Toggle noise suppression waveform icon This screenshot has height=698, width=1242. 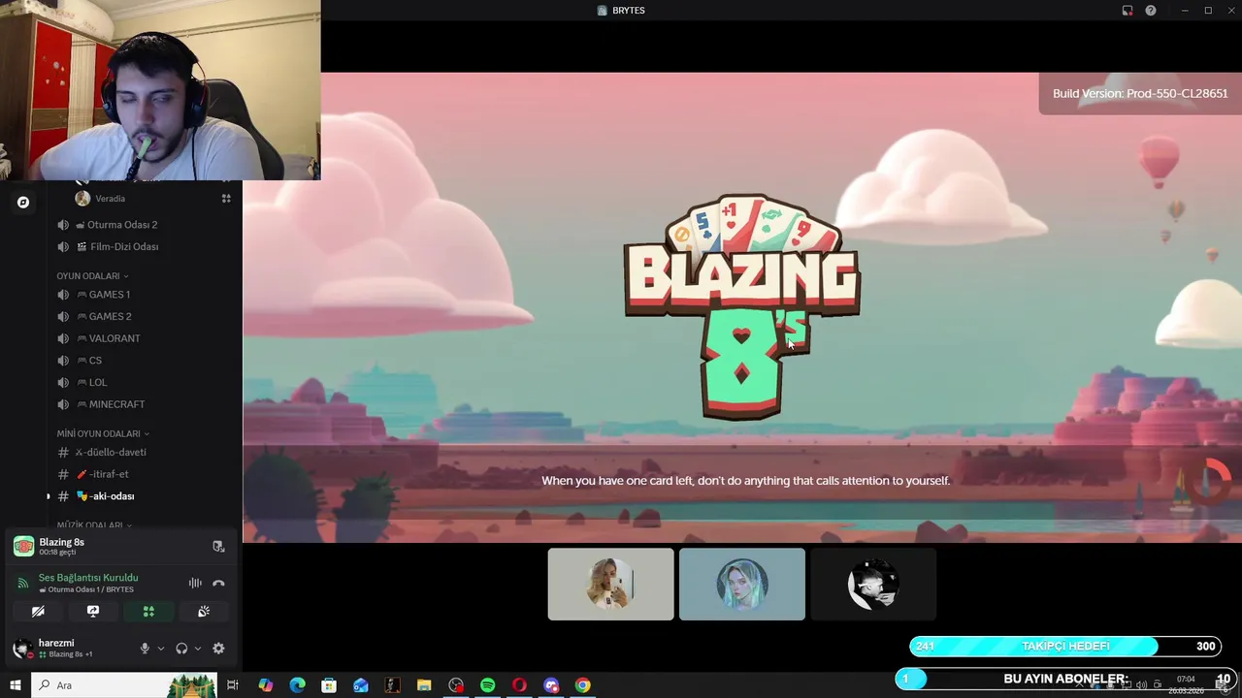(195, 583)
